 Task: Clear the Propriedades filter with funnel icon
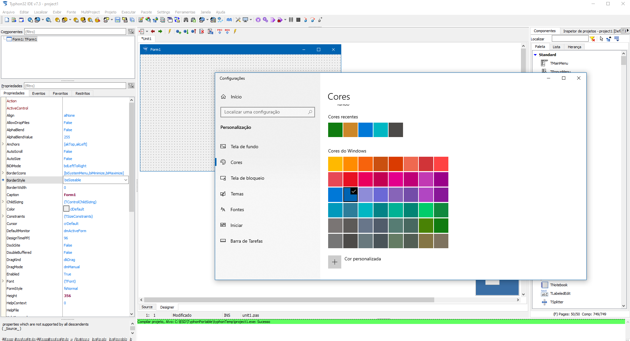(131, 86)
